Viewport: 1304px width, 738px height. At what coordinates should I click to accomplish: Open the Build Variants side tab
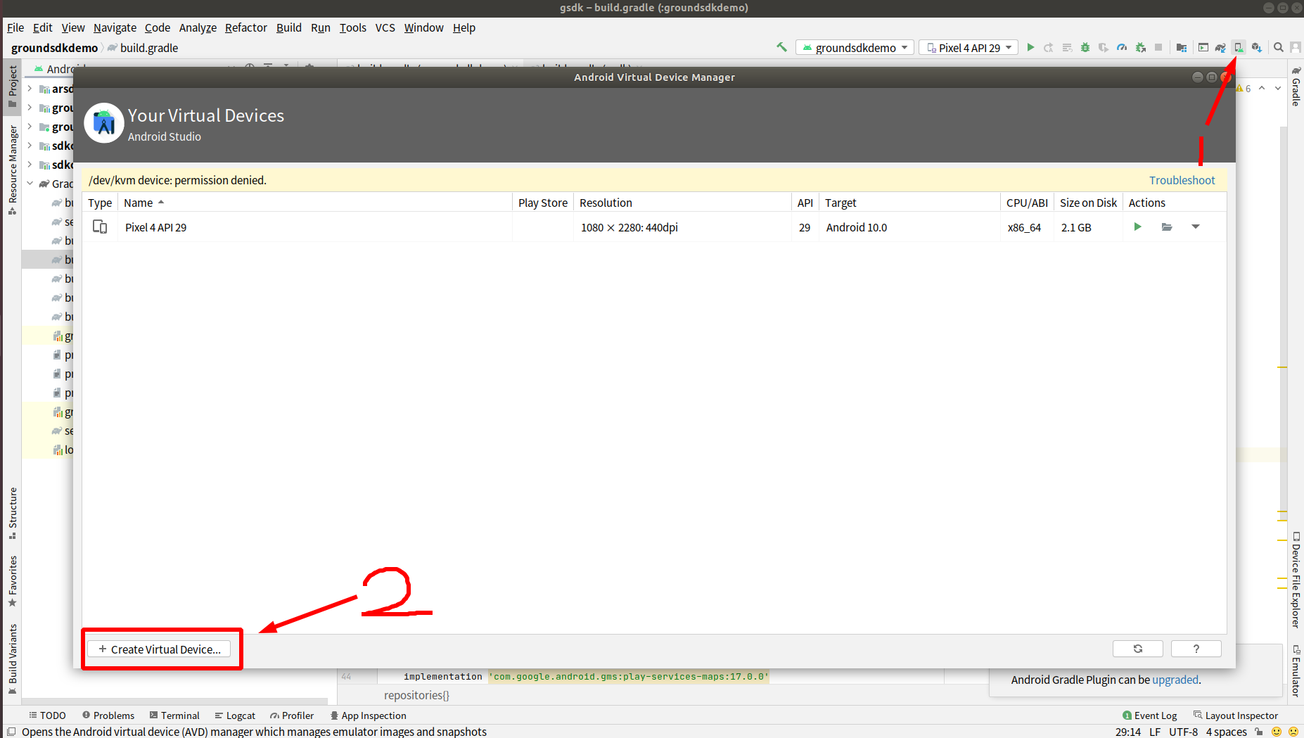click(12, 659)
